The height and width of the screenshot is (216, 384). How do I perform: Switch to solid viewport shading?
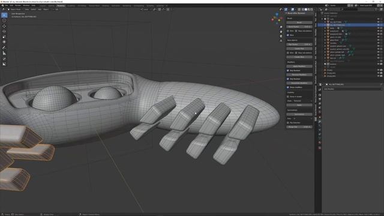[x=306, y=10]
